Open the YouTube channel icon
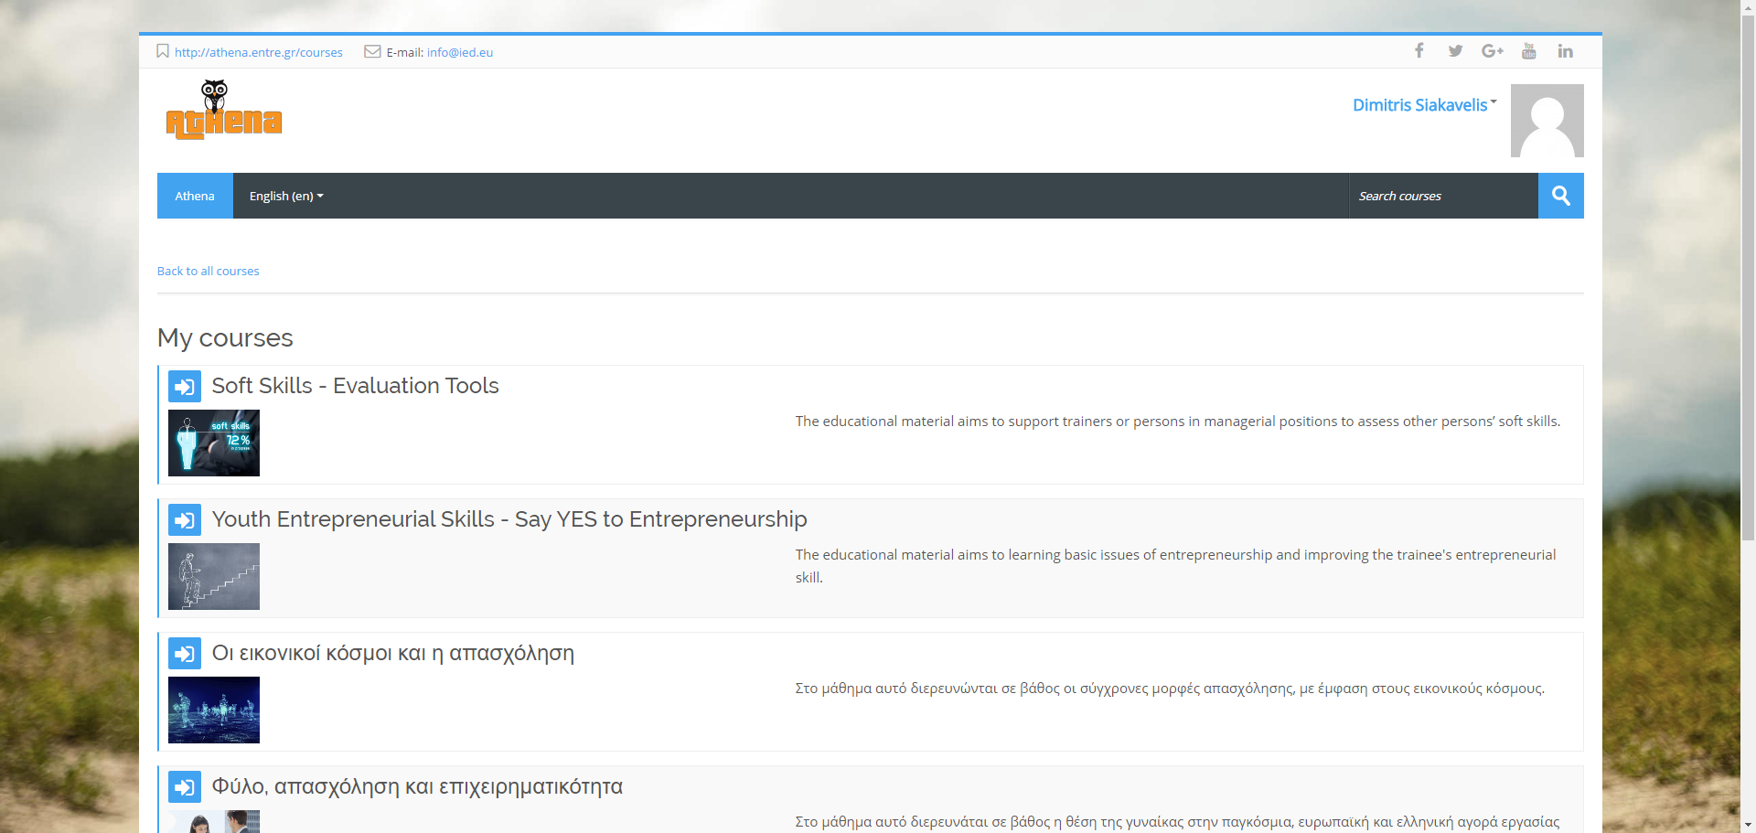Screen dimensions: 1756x833 [x=1528, y=51]
